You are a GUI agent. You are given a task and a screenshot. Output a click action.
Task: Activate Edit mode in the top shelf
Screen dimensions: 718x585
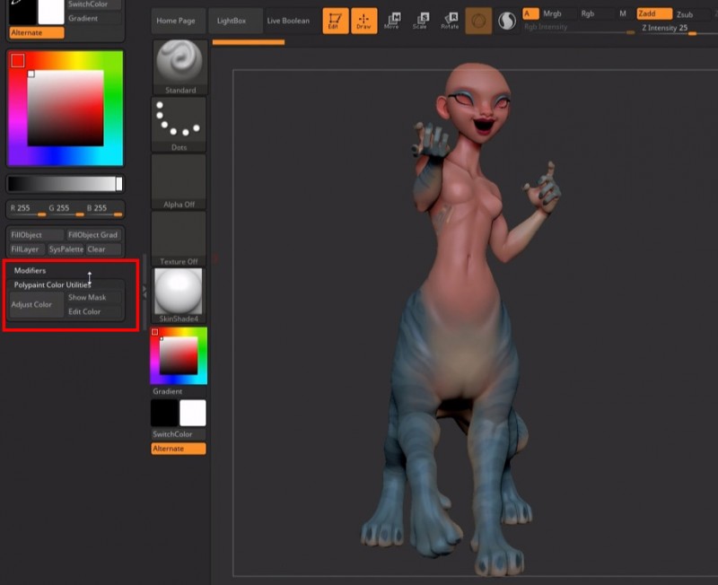[335, 21]
